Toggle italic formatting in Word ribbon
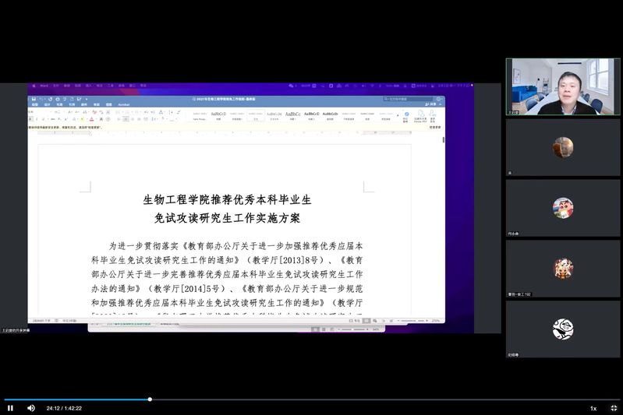This screenshot has height=415, width=623. 37,119
